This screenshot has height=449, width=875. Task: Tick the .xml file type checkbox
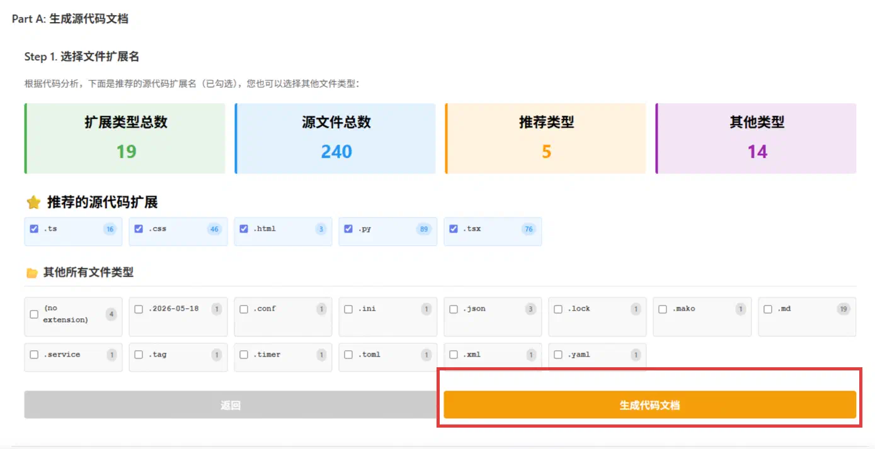[x=453, y=355]
